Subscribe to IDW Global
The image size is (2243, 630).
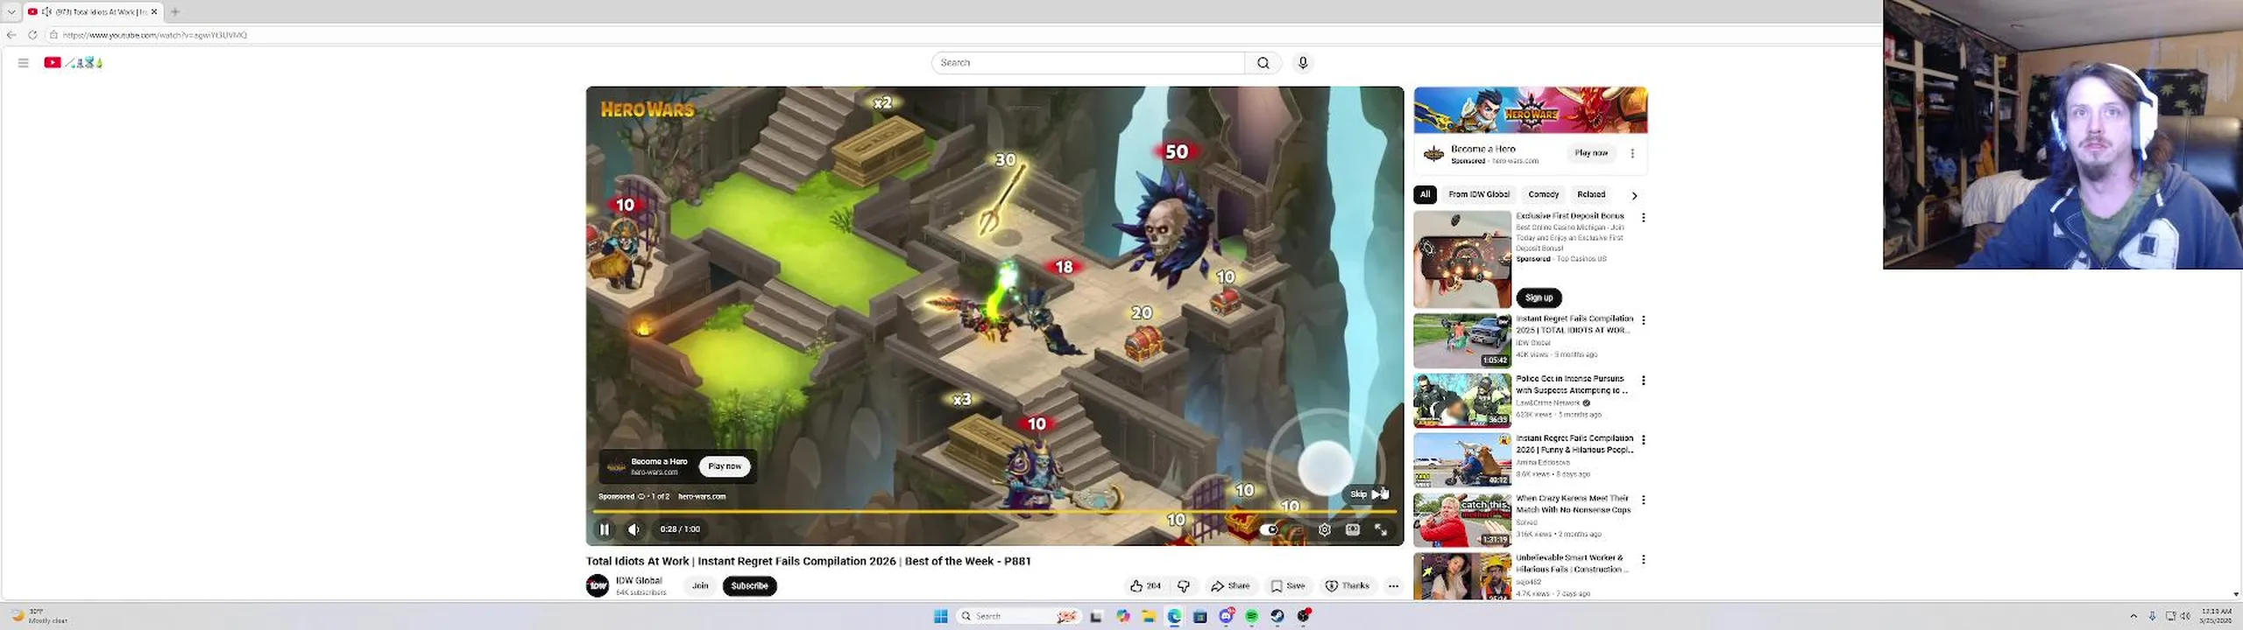[749, 586]
